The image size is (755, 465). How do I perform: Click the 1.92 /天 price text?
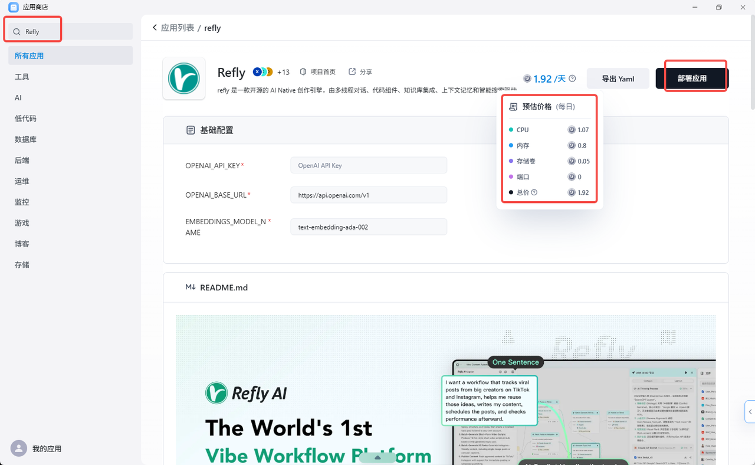coord(549,78)
